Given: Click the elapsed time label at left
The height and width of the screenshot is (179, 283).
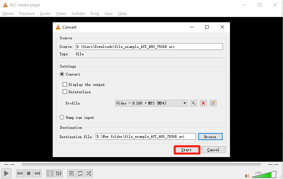Looking at the screenshot, I should pyautogui.click(x=9, y=164).
